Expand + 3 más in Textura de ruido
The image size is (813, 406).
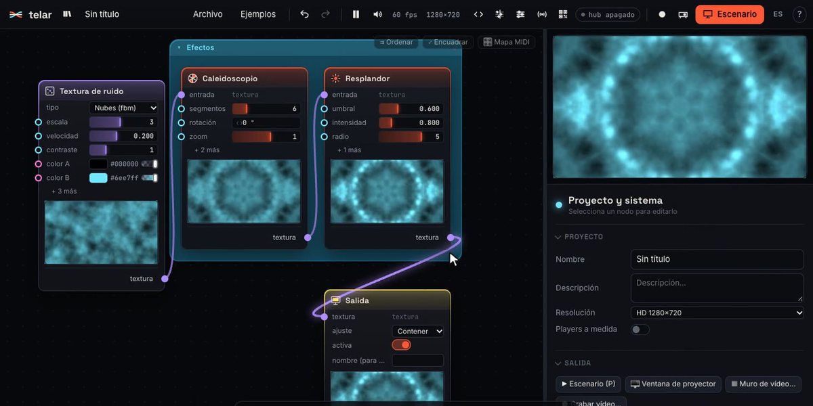(x=64, y=191)
